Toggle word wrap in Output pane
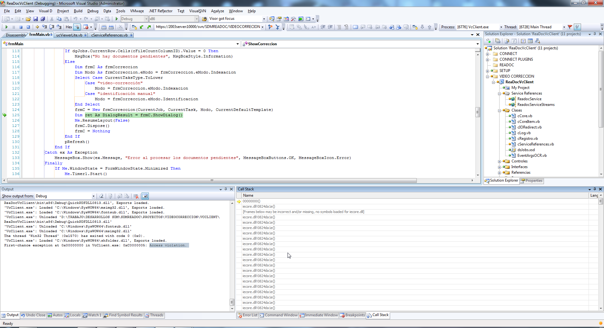604x328 pixels. pyautogui.click(x=145, y=196)
